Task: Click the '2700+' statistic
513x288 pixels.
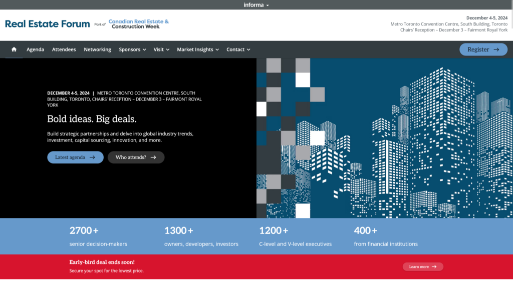Action: point(84,230)
